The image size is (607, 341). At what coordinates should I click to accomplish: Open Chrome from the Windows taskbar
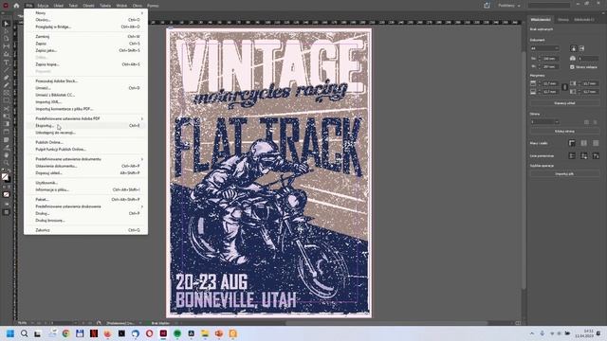point(65,333)
